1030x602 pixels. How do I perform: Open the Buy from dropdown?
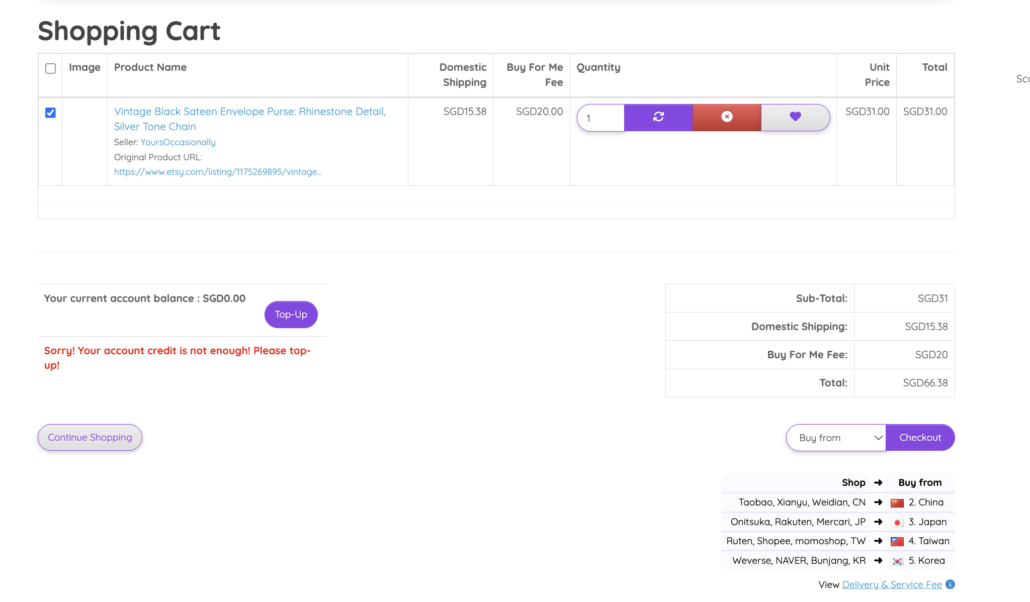836,438
